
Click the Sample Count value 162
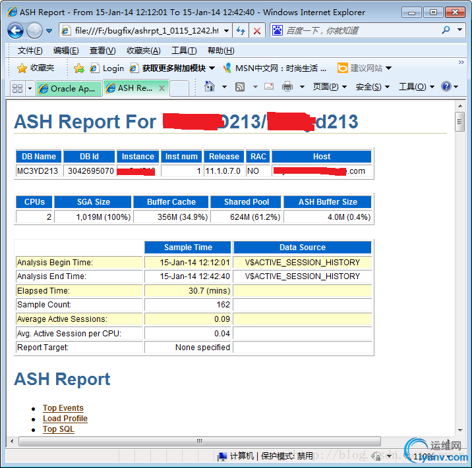[x=223, y=305]
